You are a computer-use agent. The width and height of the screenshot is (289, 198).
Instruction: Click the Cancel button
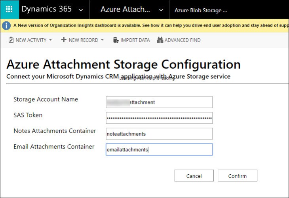point(194,175)
